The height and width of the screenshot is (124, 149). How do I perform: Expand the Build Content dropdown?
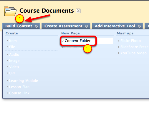21,26
